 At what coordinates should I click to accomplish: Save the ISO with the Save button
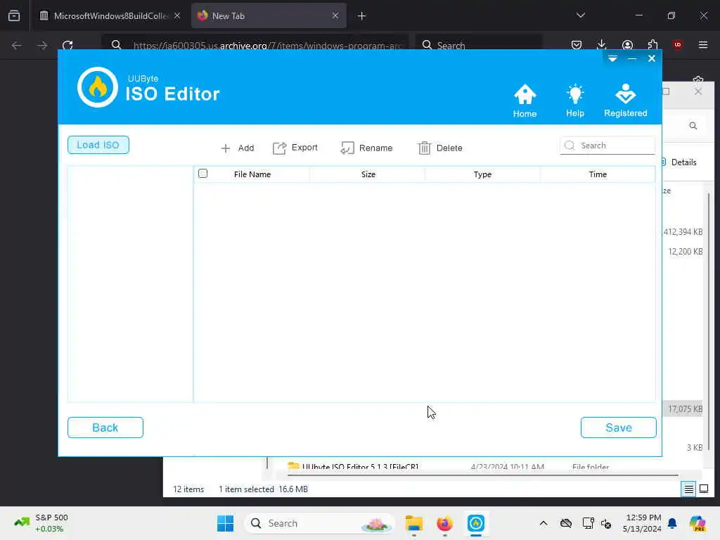pos(619,427)
